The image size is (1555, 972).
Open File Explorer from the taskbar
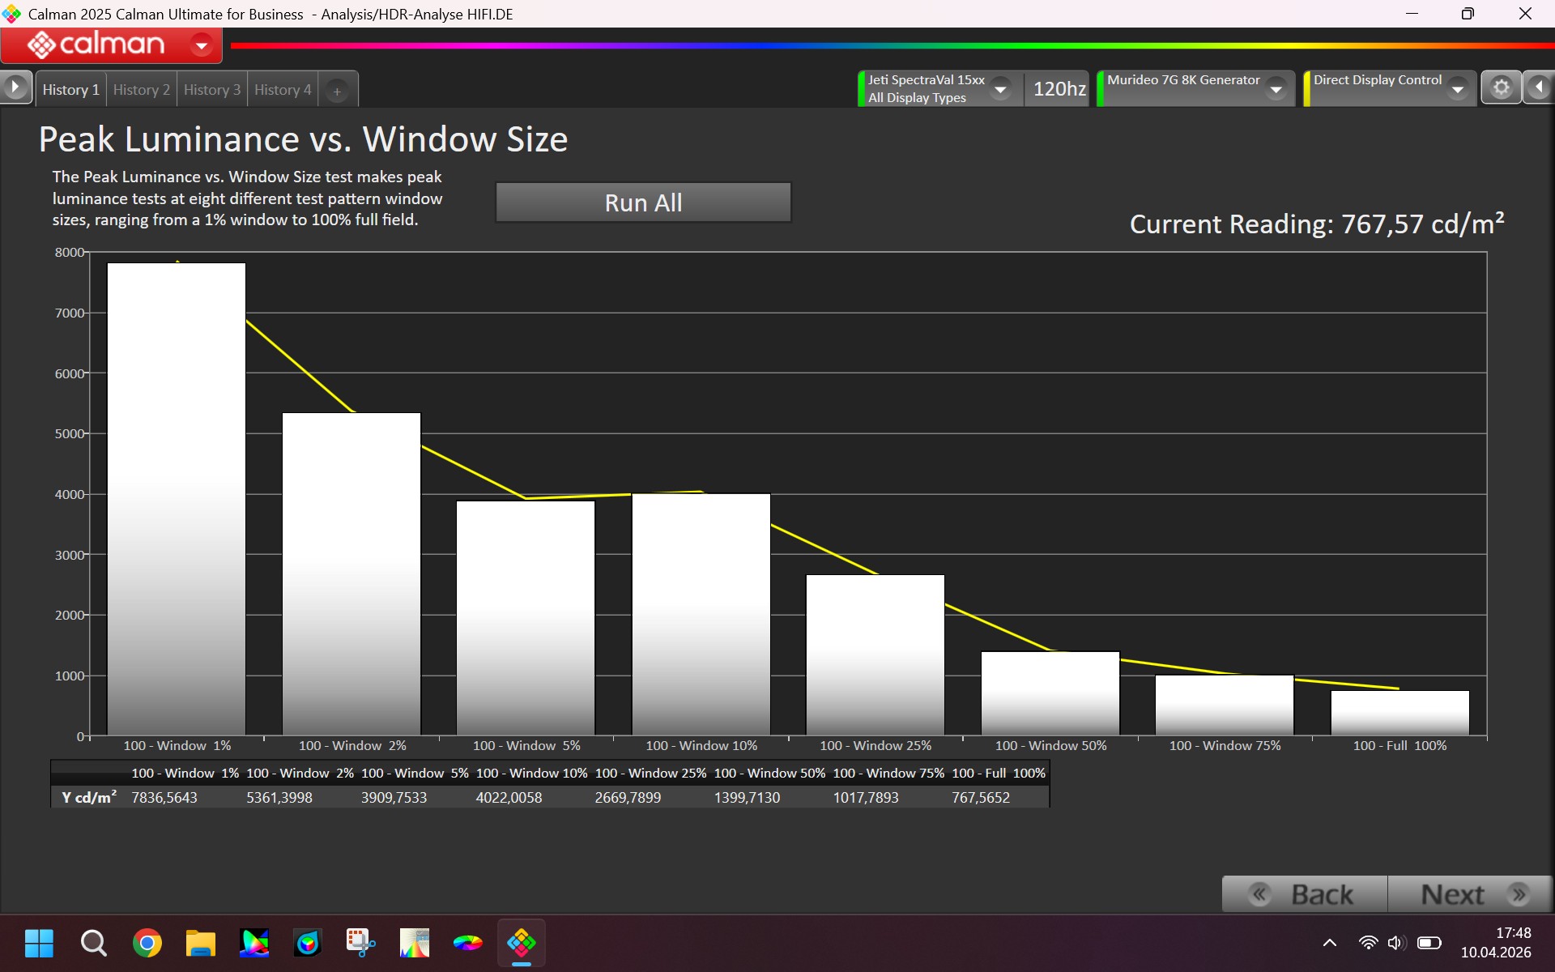pyautogui.click(x=200, y=943)
